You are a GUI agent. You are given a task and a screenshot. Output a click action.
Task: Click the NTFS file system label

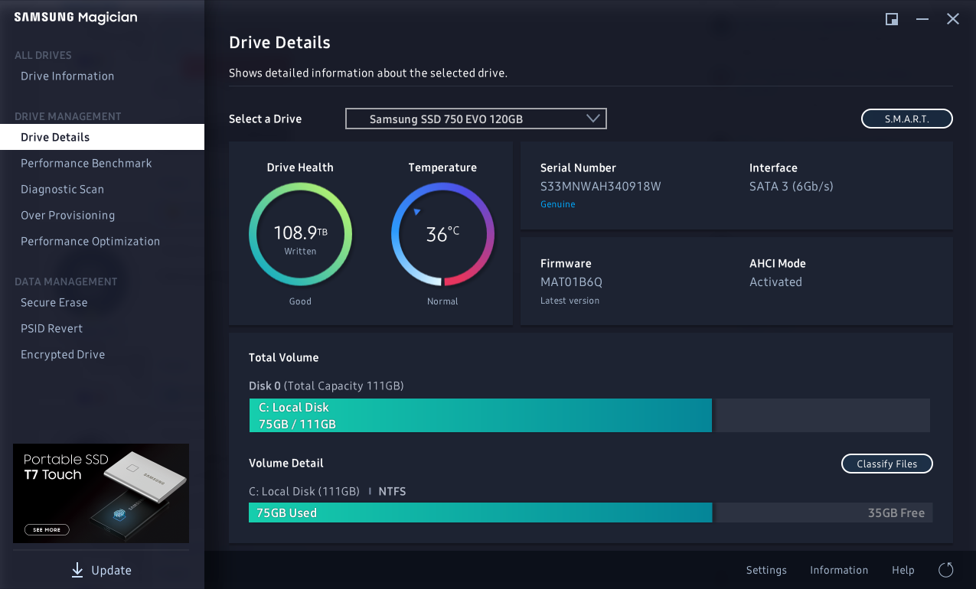point(392,491)
